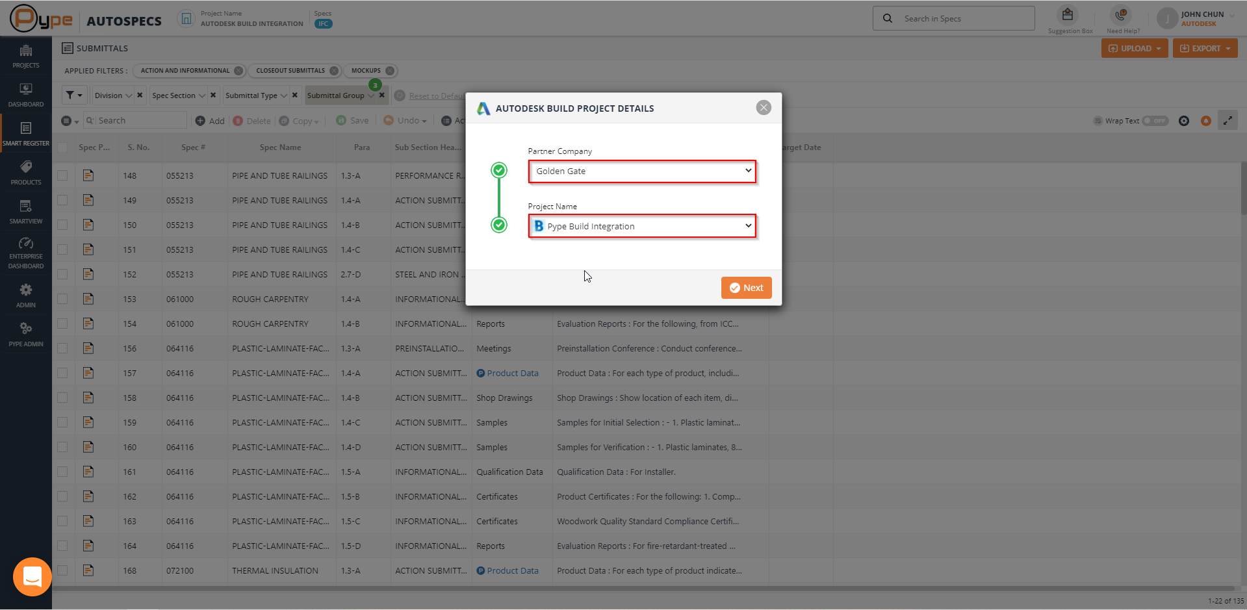Viewport: 1247px width, 610px height.
Task: Click the orange circle icon beside grid settings
Action: tap(1206, 121)
